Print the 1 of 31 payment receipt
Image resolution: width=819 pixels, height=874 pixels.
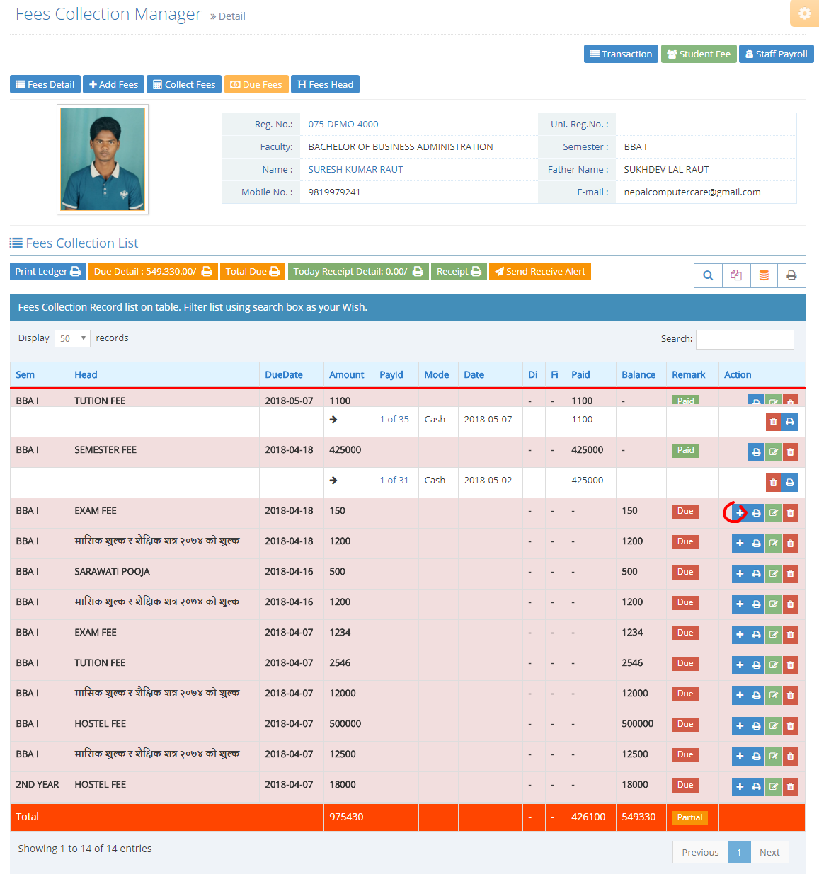[x=790, y=483]
